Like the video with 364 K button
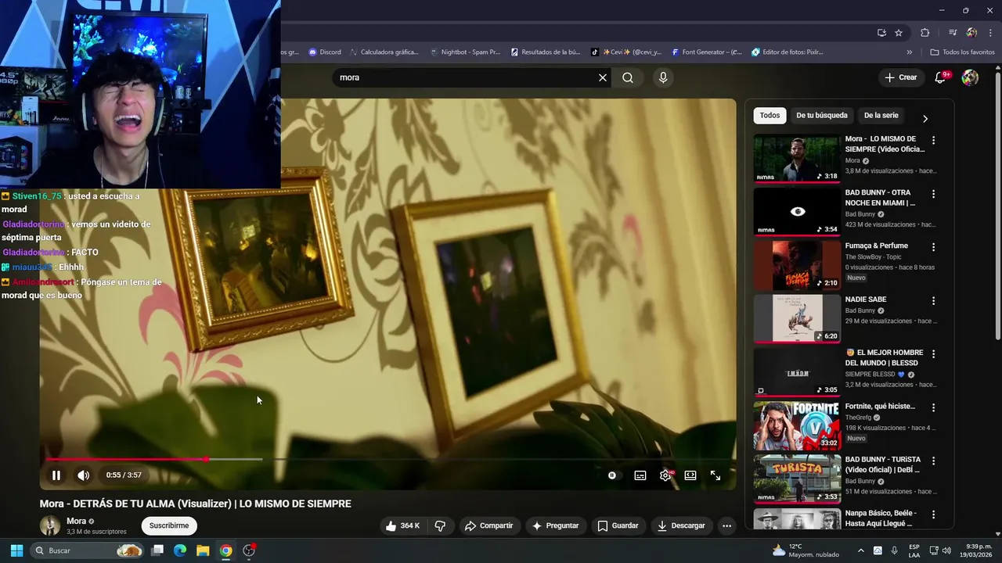The width and height of the screenshot is (1002, 563). pyautogui.click(x=403, y=525)
